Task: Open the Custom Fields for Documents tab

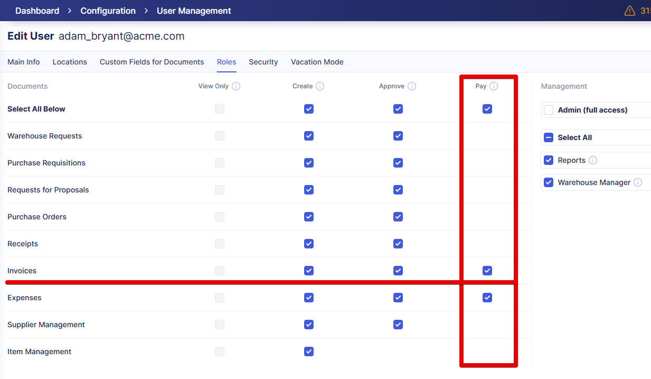Action: coord(152,62)
